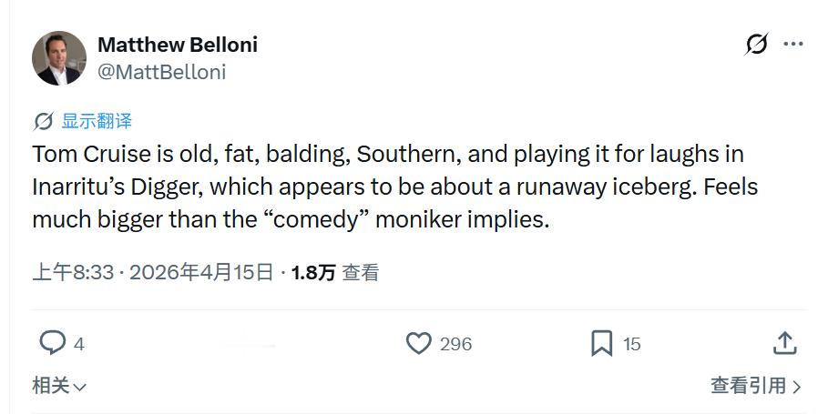828x414 pixels.
Task: Click the 1.8万 查看 view count
Action: point(334,272)
